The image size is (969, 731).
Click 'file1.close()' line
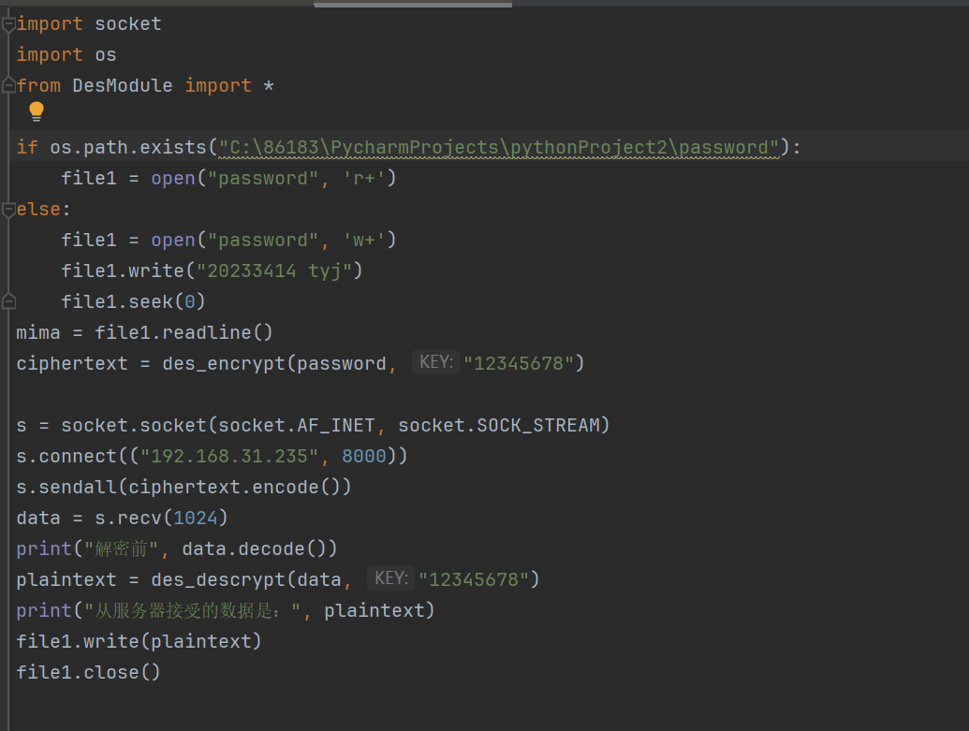click(88, 672)
